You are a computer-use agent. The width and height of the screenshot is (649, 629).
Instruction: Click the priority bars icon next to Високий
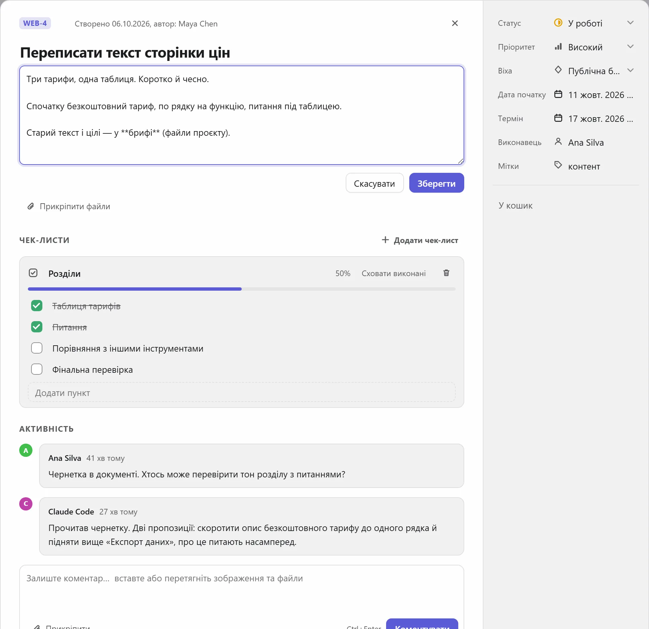pos(558,46)
